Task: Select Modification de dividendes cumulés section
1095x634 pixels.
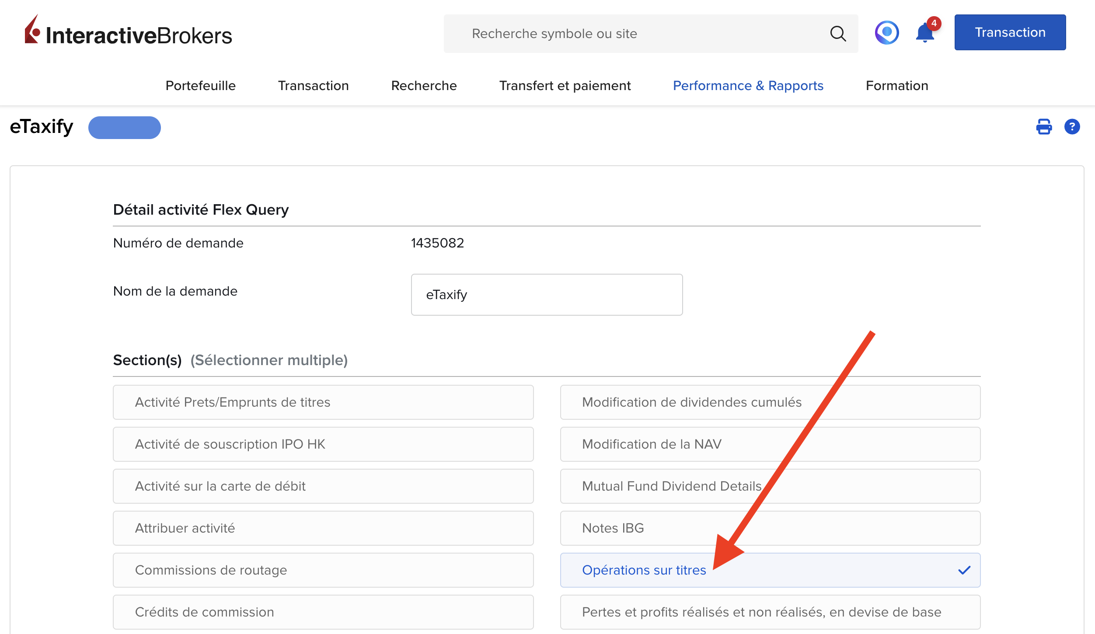Action: pos(771,402)
